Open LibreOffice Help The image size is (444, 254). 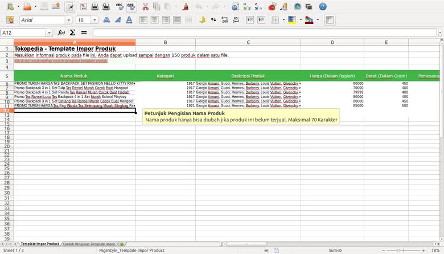[323, 6]
